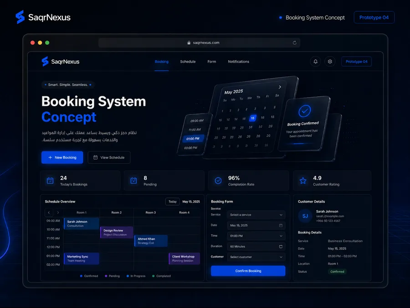Click the Prototype 04 badge in the page header
Image resolution: width=410 pixels, height=308 pixels.
374,17
